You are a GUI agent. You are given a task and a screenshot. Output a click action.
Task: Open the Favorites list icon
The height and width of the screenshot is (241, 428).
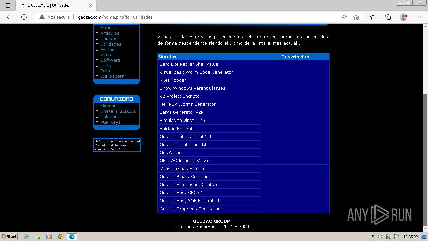373,17
